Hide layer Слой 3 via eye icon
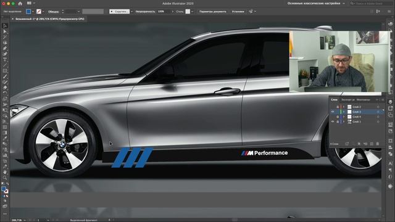Screen dimensions: 395x222 tap(333, 112)
